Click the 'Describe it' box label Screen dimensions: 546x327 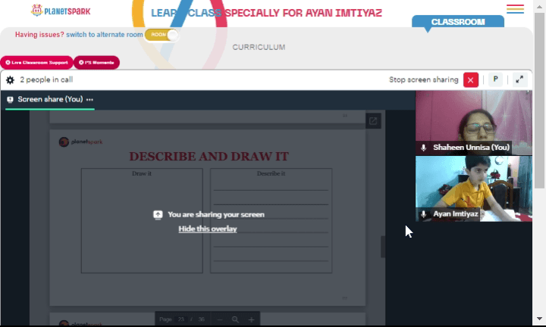coord(271,173)
